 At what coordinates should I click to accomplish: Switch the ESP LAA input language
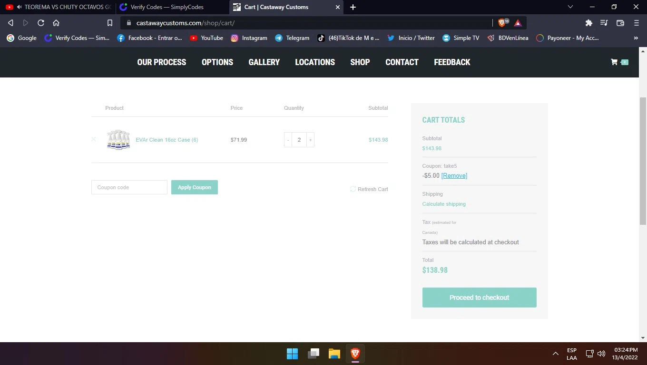572,354
